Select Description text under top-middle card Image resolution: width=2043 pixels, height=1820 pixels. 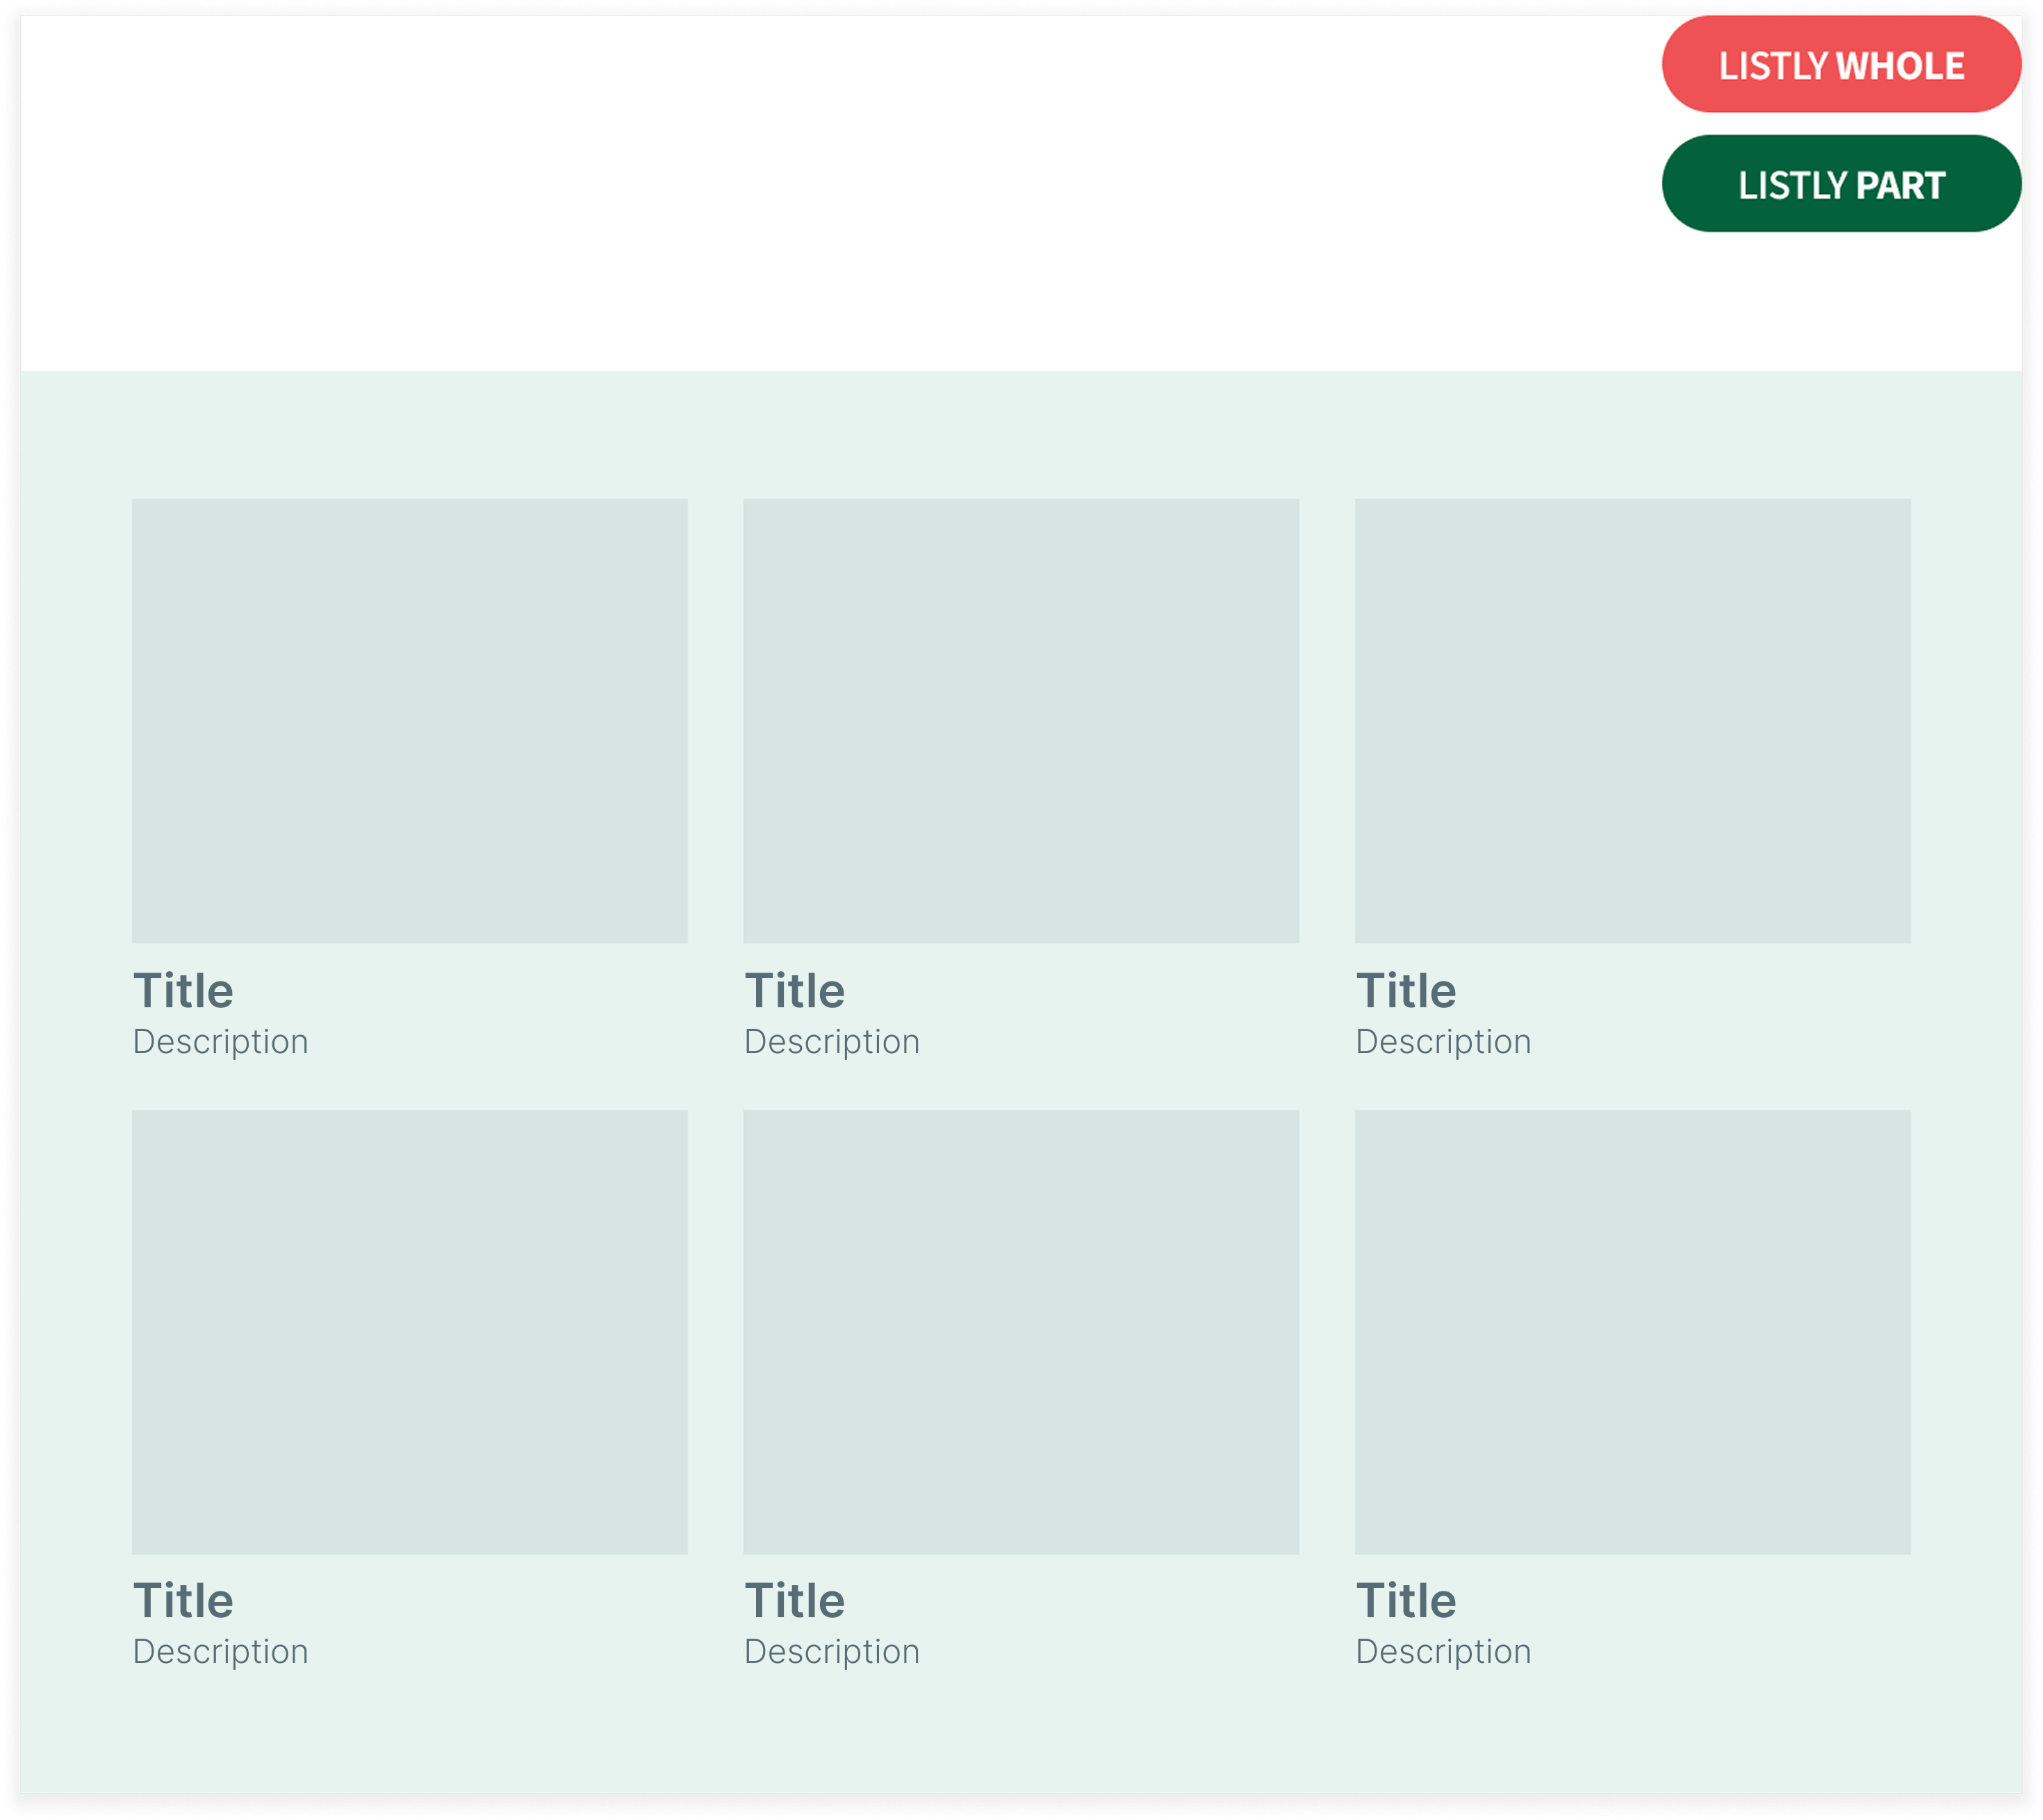click(831, 1042)
